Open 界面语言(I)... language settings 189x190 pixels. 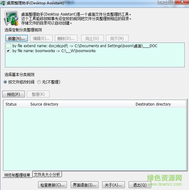[84, 185]
